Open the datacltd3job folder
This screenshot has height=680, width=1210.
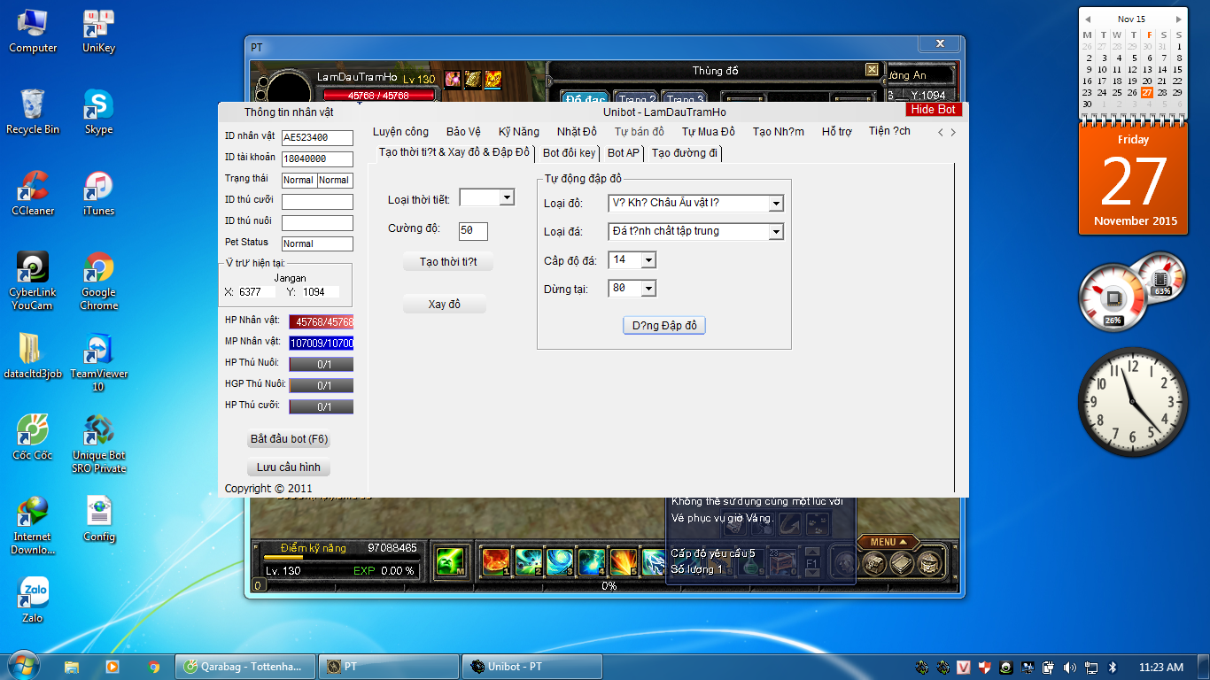point(33,356)
